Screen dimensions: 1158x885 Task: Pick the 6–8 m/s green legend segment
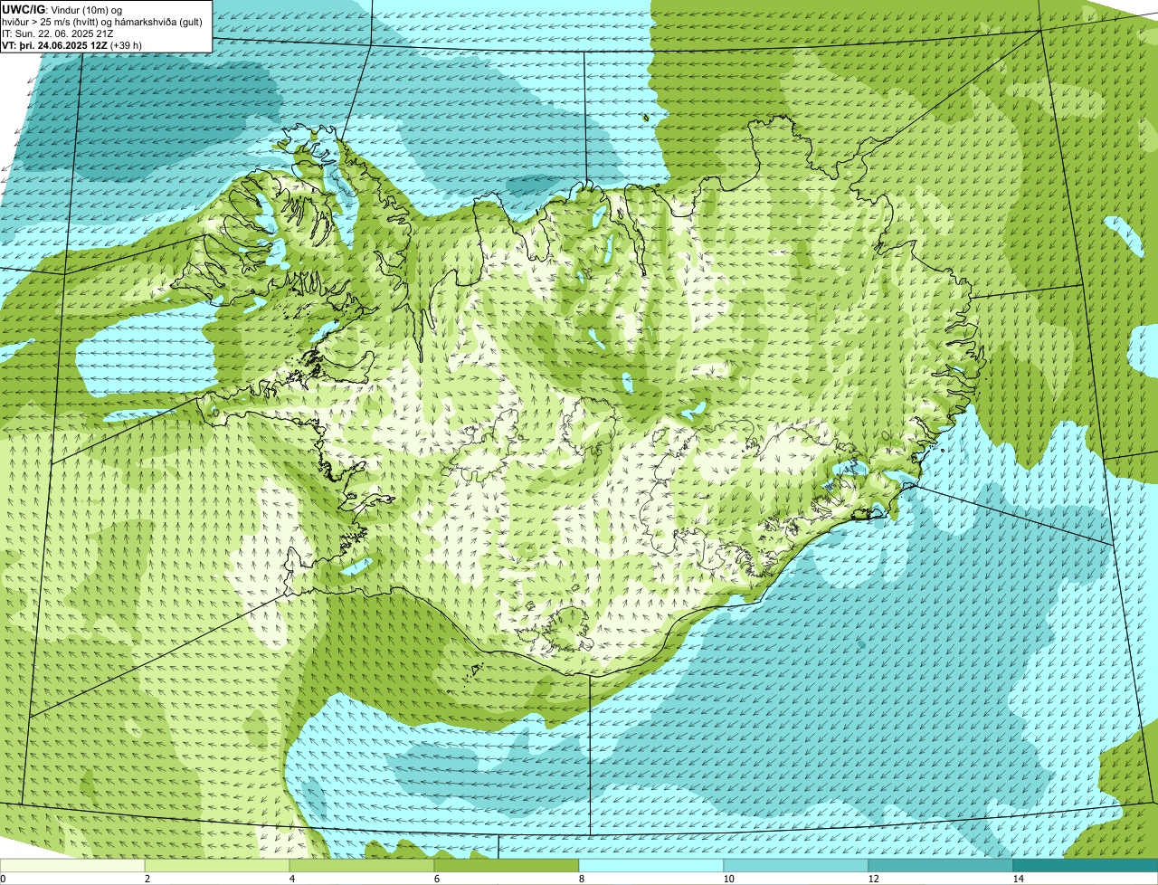click(x=507, y=866)
